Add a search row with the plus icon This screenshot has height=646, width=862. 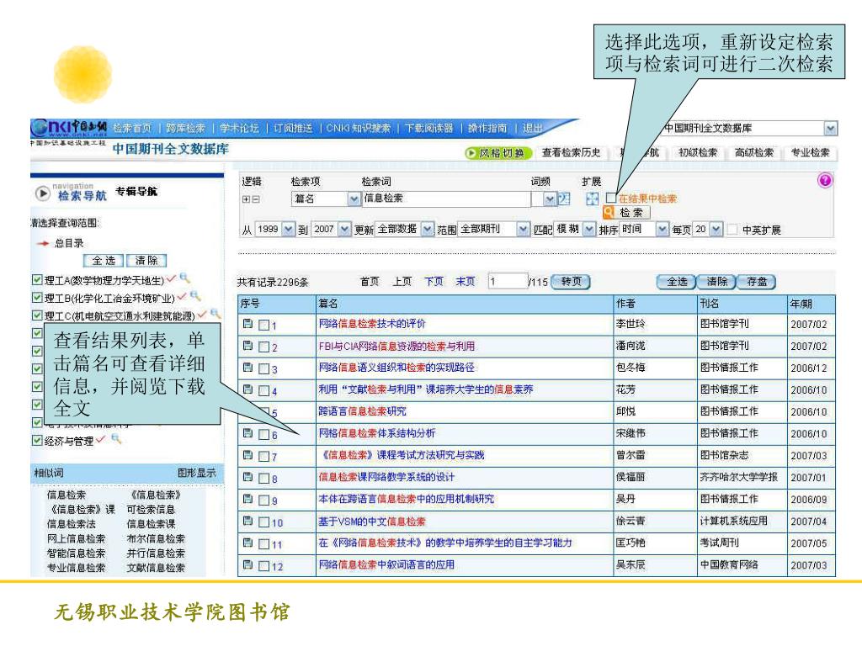pyautogui.click(x=246, y=199)
